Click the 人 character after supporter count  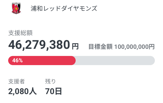33,91
